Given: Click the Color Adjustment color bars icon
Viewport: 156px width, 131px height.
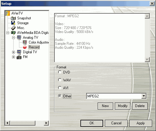Looking at the screenshot, I should [x=25, y=42].
